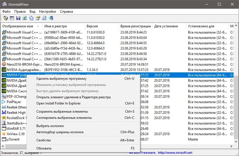Click the window-style toolbar icon

tap(12, 18)
